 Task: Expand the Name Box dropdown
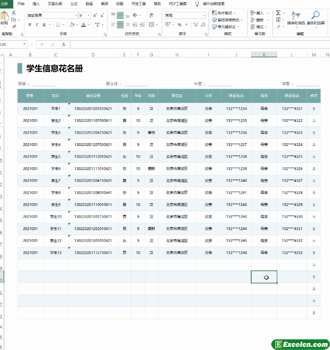(x=25, y=44)
